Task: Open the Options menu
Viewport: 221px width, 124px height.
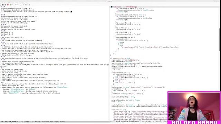Action: click(x=6, y=3)
